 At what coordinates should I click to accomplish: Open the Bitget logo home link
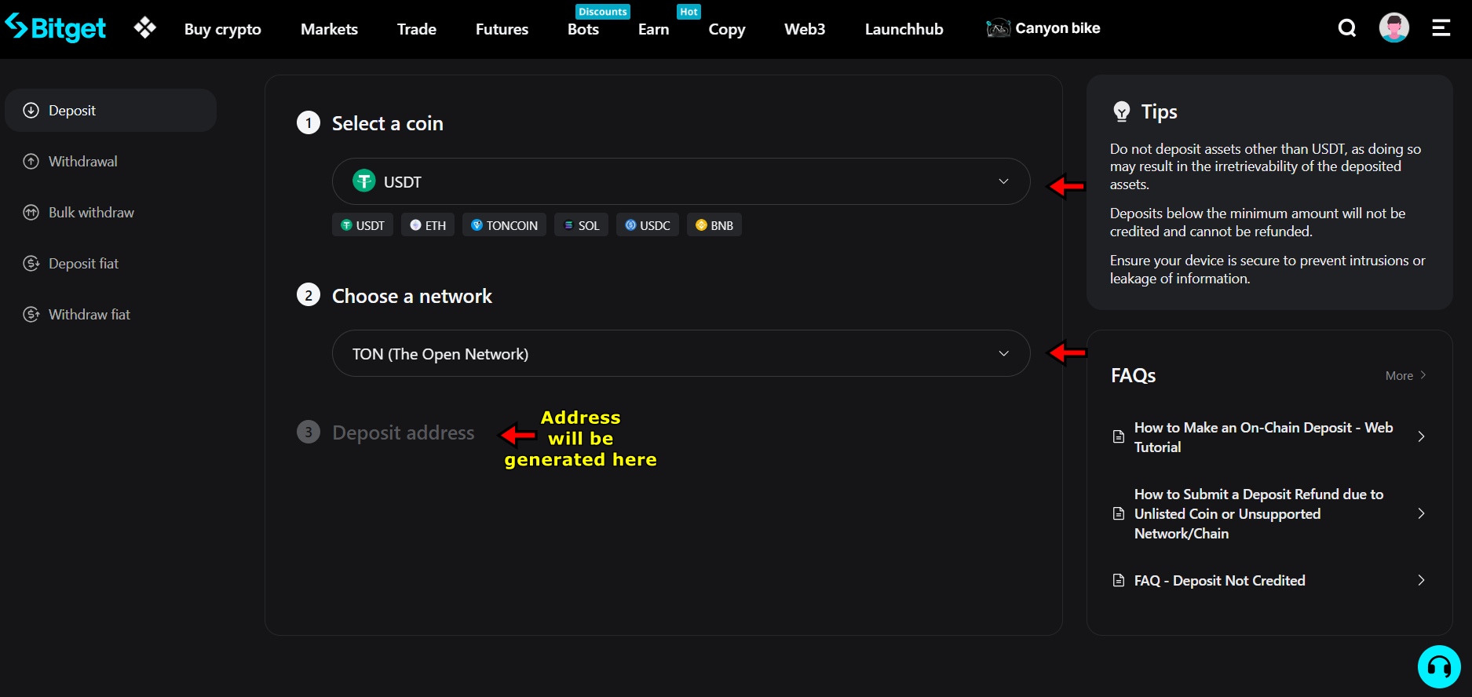(x=55, y=28)
